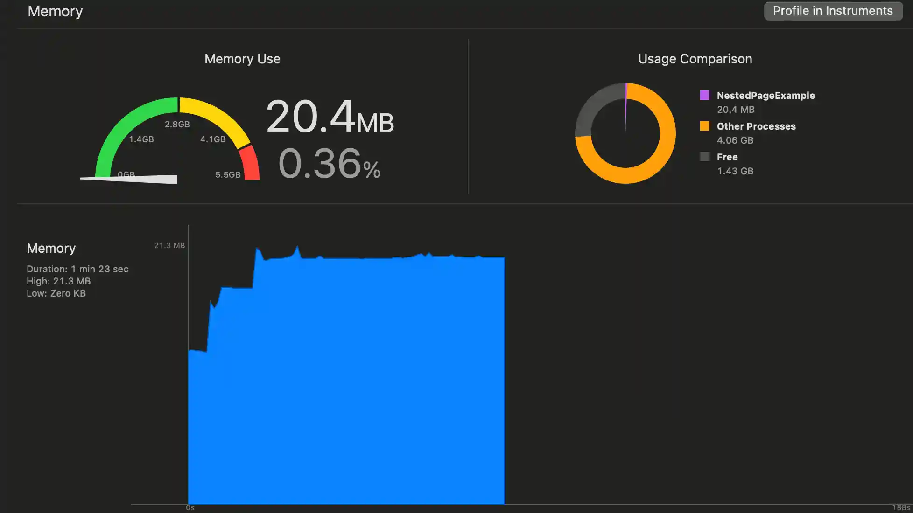Click the gray Free legend swatch
The height and width of the screenshot is (513, 913).
pyautogui.click(x=705, y=157)
